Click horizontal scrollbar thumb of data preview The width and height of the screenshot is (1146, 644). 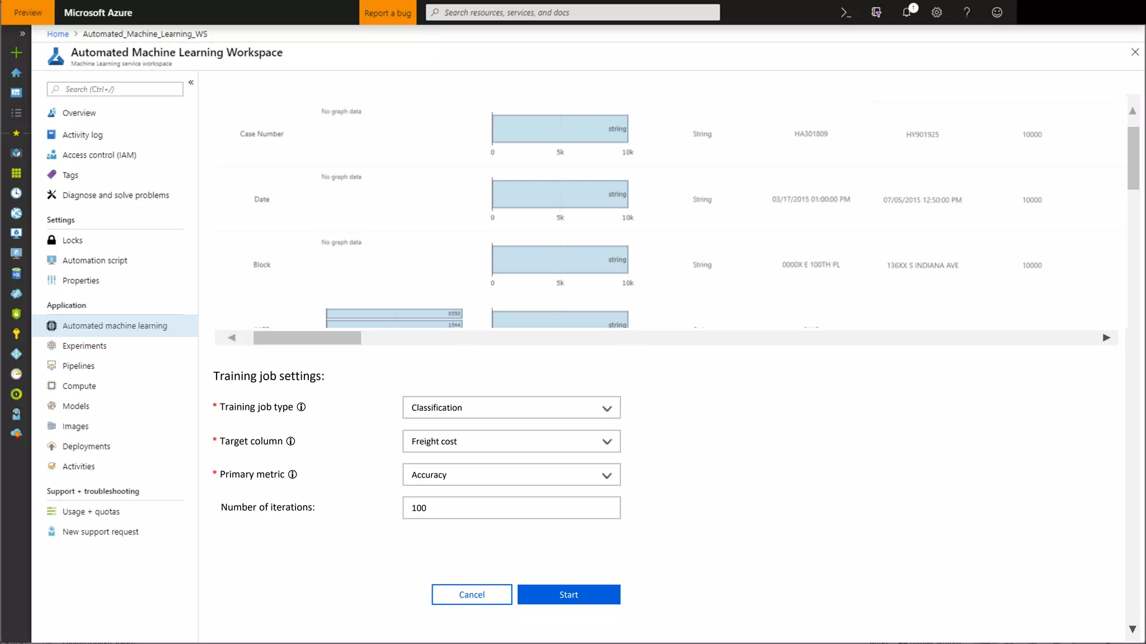click(307, 338)
